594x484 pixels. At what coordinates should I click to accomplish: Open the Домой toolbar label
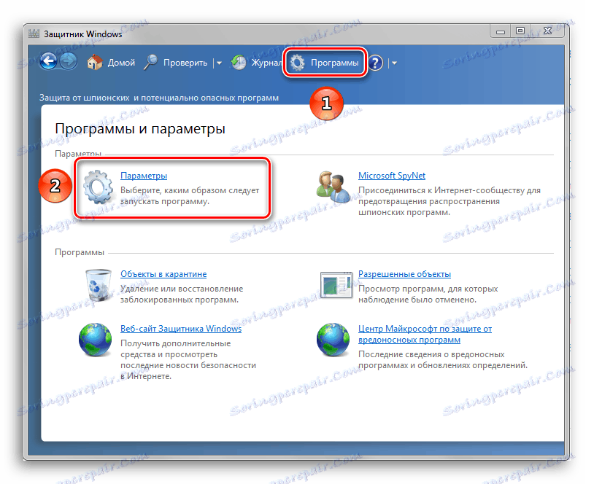click(121, 63)
